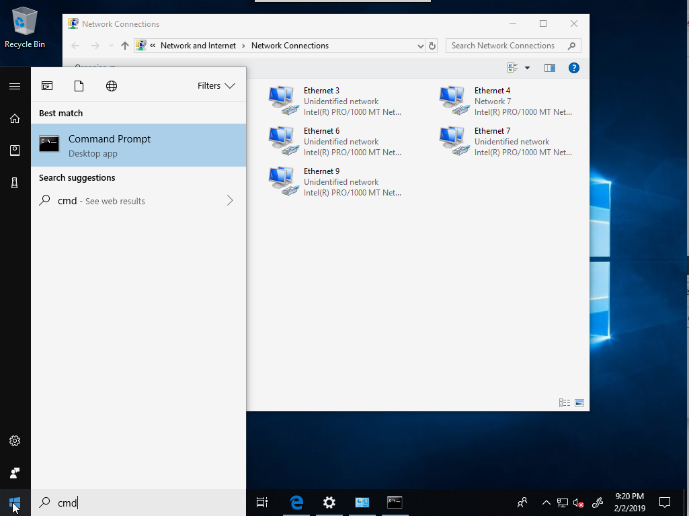Expand the hamburger menu in search panel
Image resolution: width=689 pixels, height=516 pixels.
tap(15, 86)
